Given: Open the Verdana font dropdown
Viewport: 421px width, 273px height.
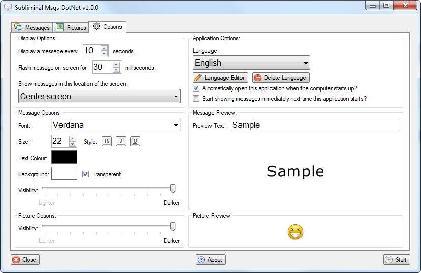Looking at the screenshot, I should [116, 125].
